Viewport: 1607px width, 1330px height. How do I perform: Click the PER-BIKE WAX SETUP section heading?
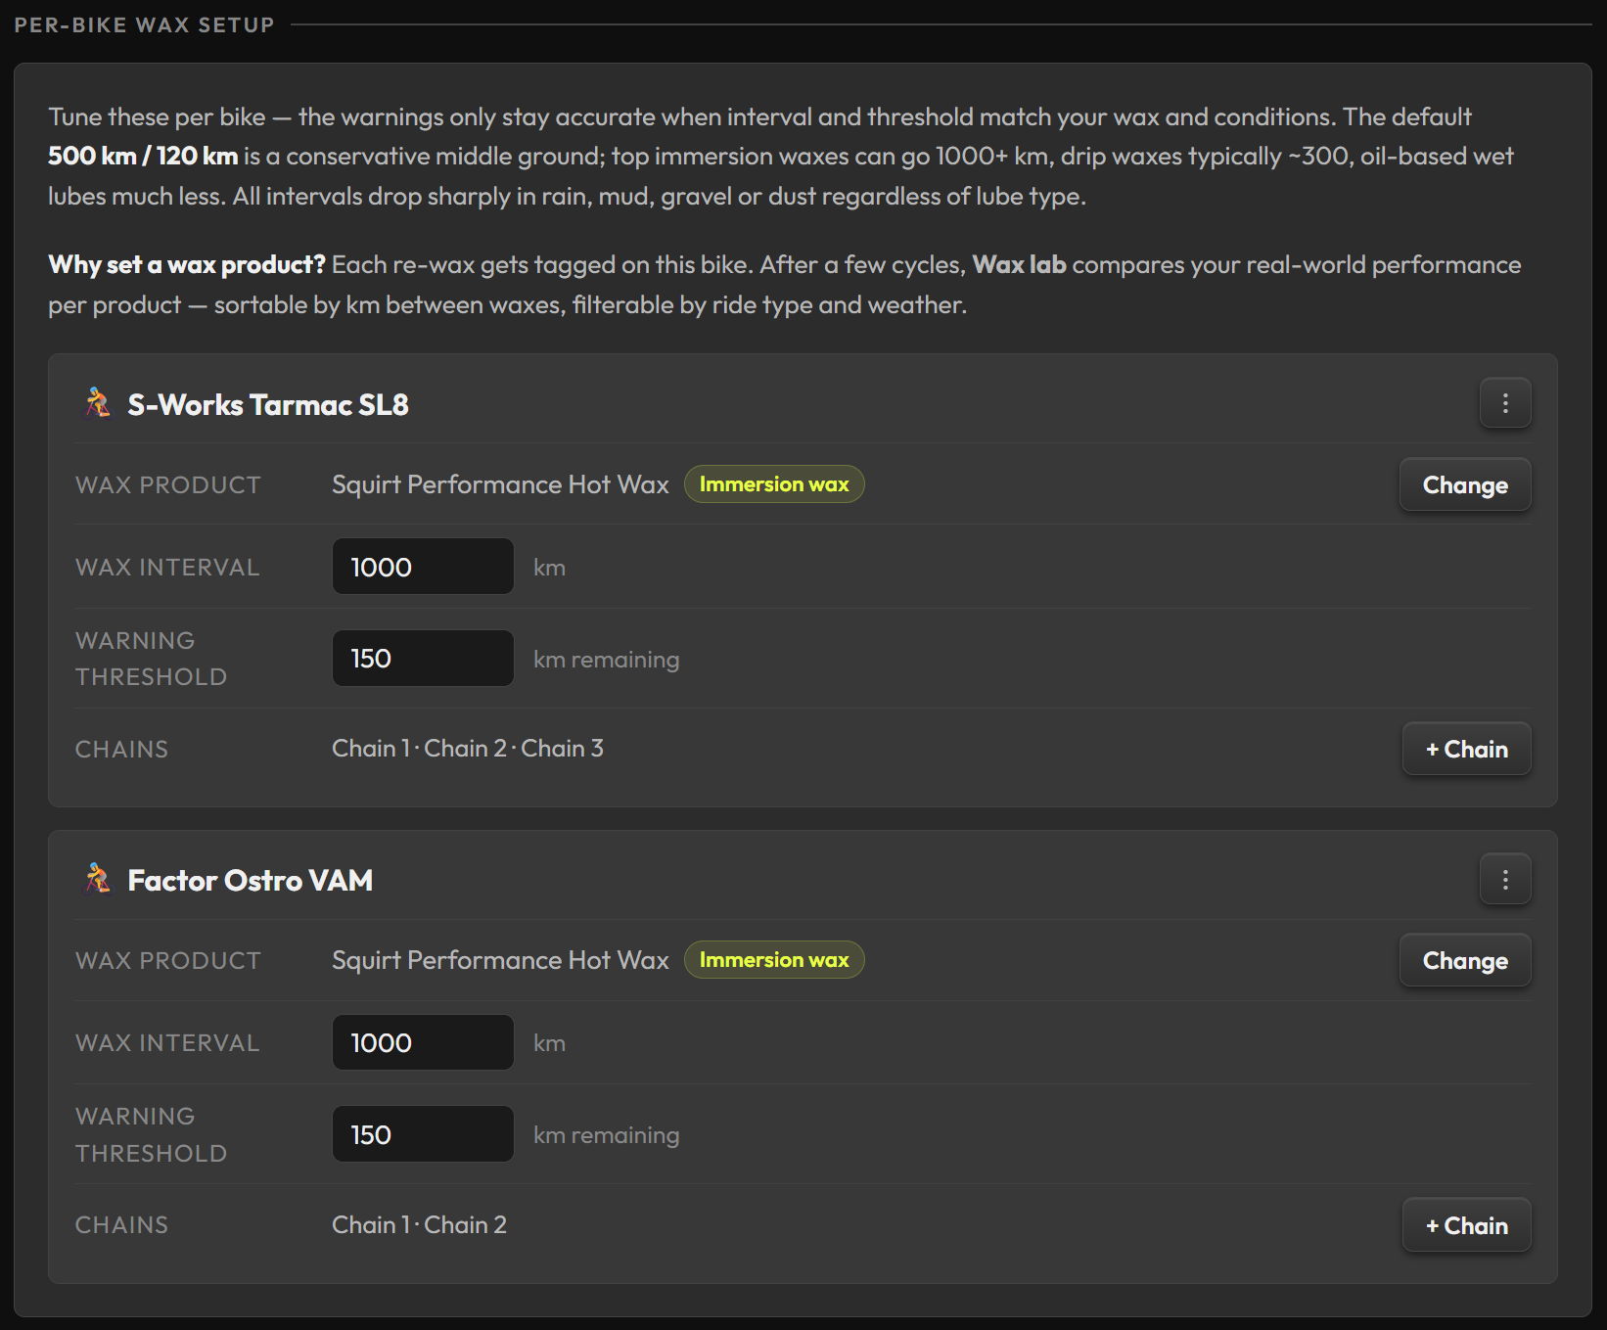[x=144, y=25]
